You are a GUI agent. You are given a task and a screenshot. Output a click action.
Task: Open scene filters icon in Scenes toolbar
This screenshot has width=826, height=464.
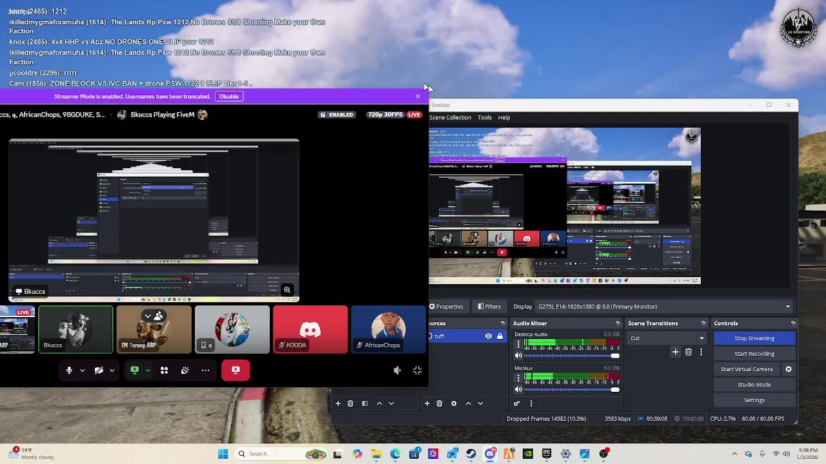pos(365,403)
